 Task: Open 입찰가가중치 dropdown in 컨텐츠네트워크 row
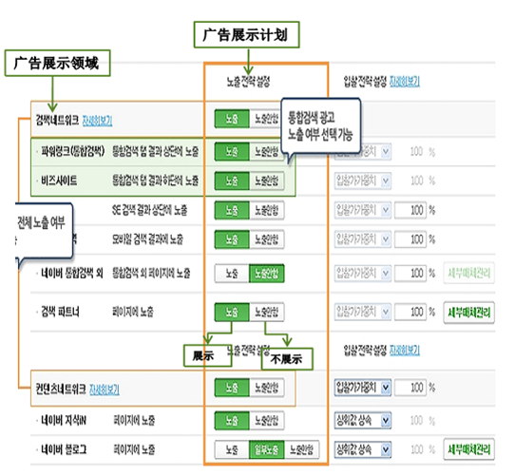[x=363, y=388]
